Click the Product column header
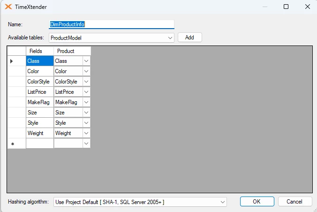317x212 pixels. click(x=72, y=51)
